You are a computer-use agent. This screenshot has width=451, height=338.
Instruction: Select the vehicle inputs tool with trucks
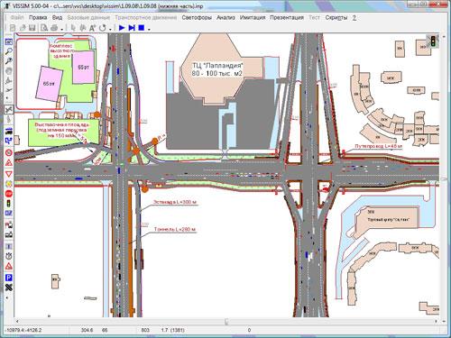click(9, 131)
